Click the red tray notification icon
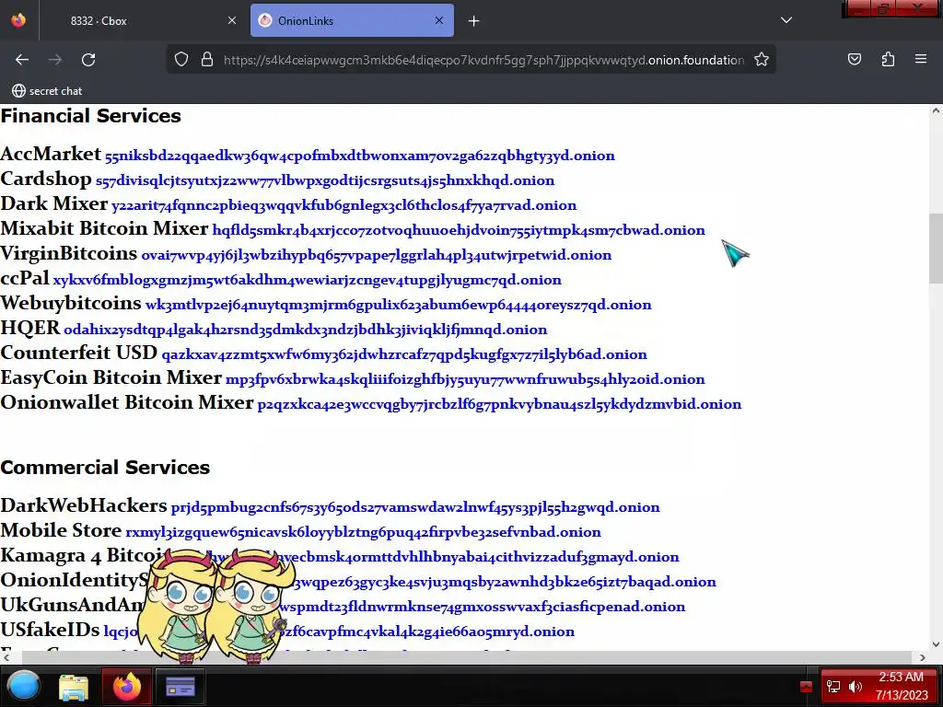Image resolution: width=943 pixels, height=707 pixels. [806, 687]
